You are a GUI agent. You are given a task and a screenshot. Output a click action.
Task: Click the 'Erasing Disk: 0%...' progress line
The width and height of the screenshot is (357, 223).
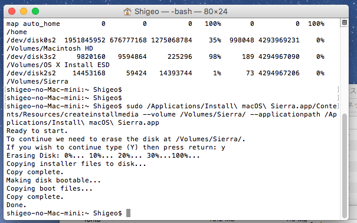click(103, 155)
